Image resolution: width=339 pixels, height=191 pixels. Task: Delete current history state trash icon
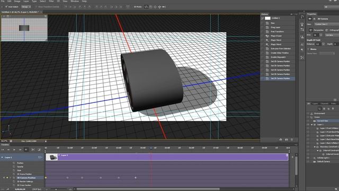click(292, 140)
